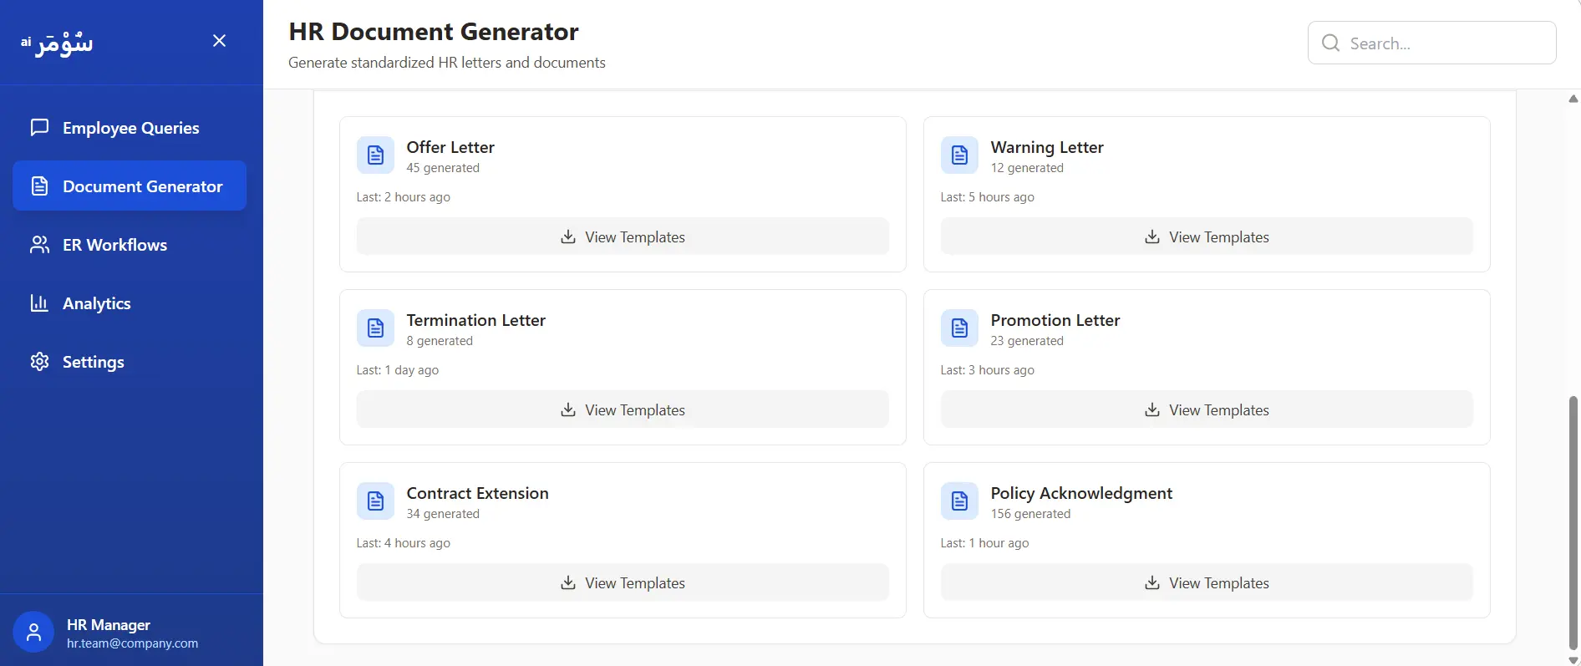Collapse the sidebar using the X

point(219,40)
